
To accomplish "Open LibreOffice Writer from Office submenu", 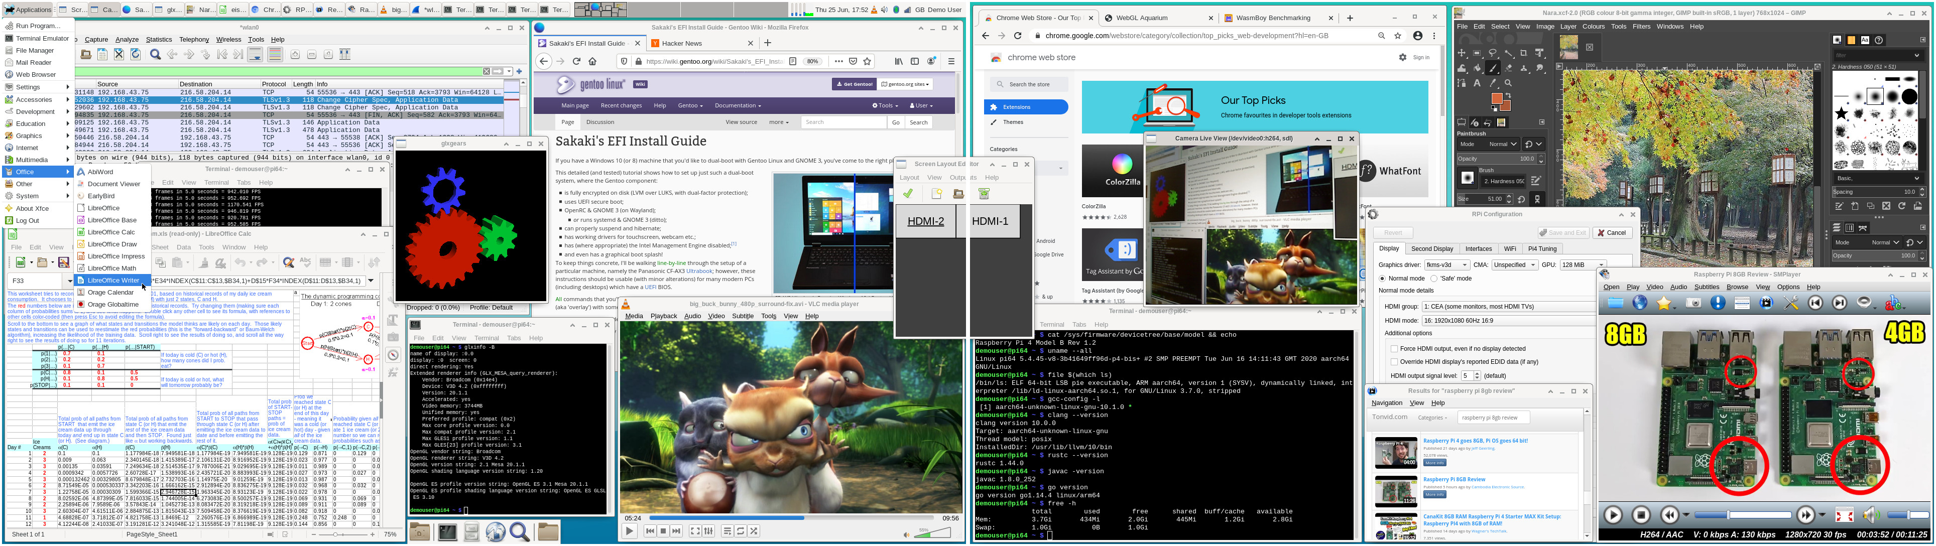I will click(x=113, y=280).
